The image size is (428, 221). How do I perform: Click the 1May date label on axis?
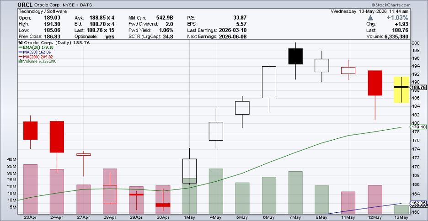pyautogui.click(x=189, y=217)
